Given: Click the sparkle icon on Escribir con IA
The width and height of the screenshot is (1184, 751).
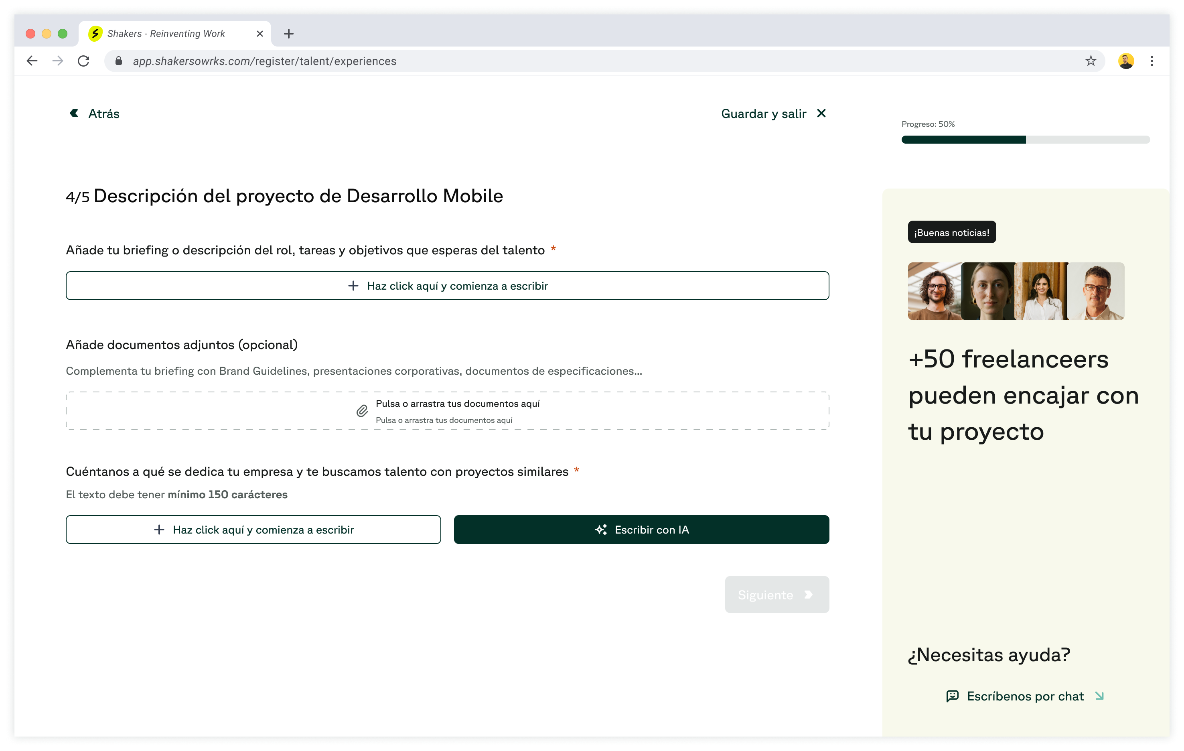Looking at the screenshot, I should (601, 530).
